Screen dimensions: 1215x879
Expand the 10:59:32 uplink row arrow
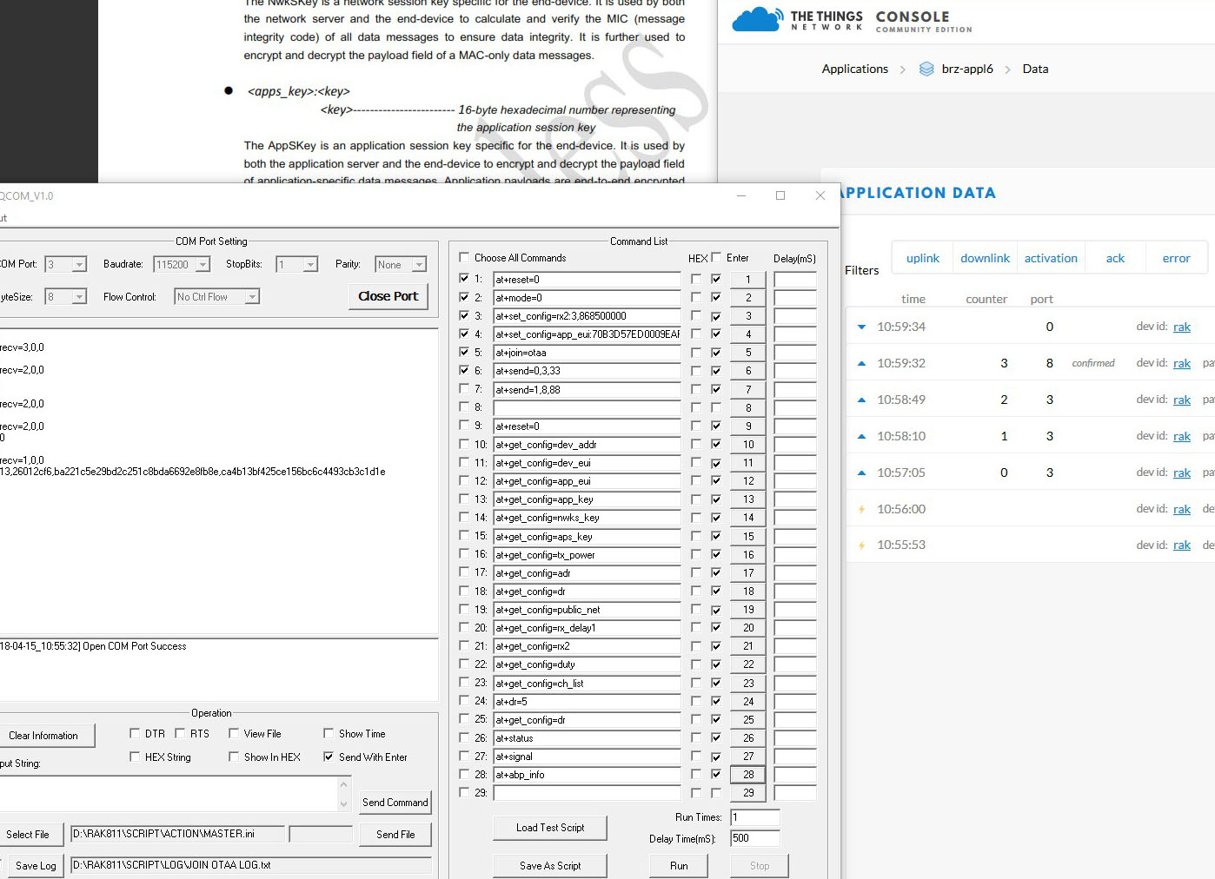pyautogui.click(x=861, y=363)
